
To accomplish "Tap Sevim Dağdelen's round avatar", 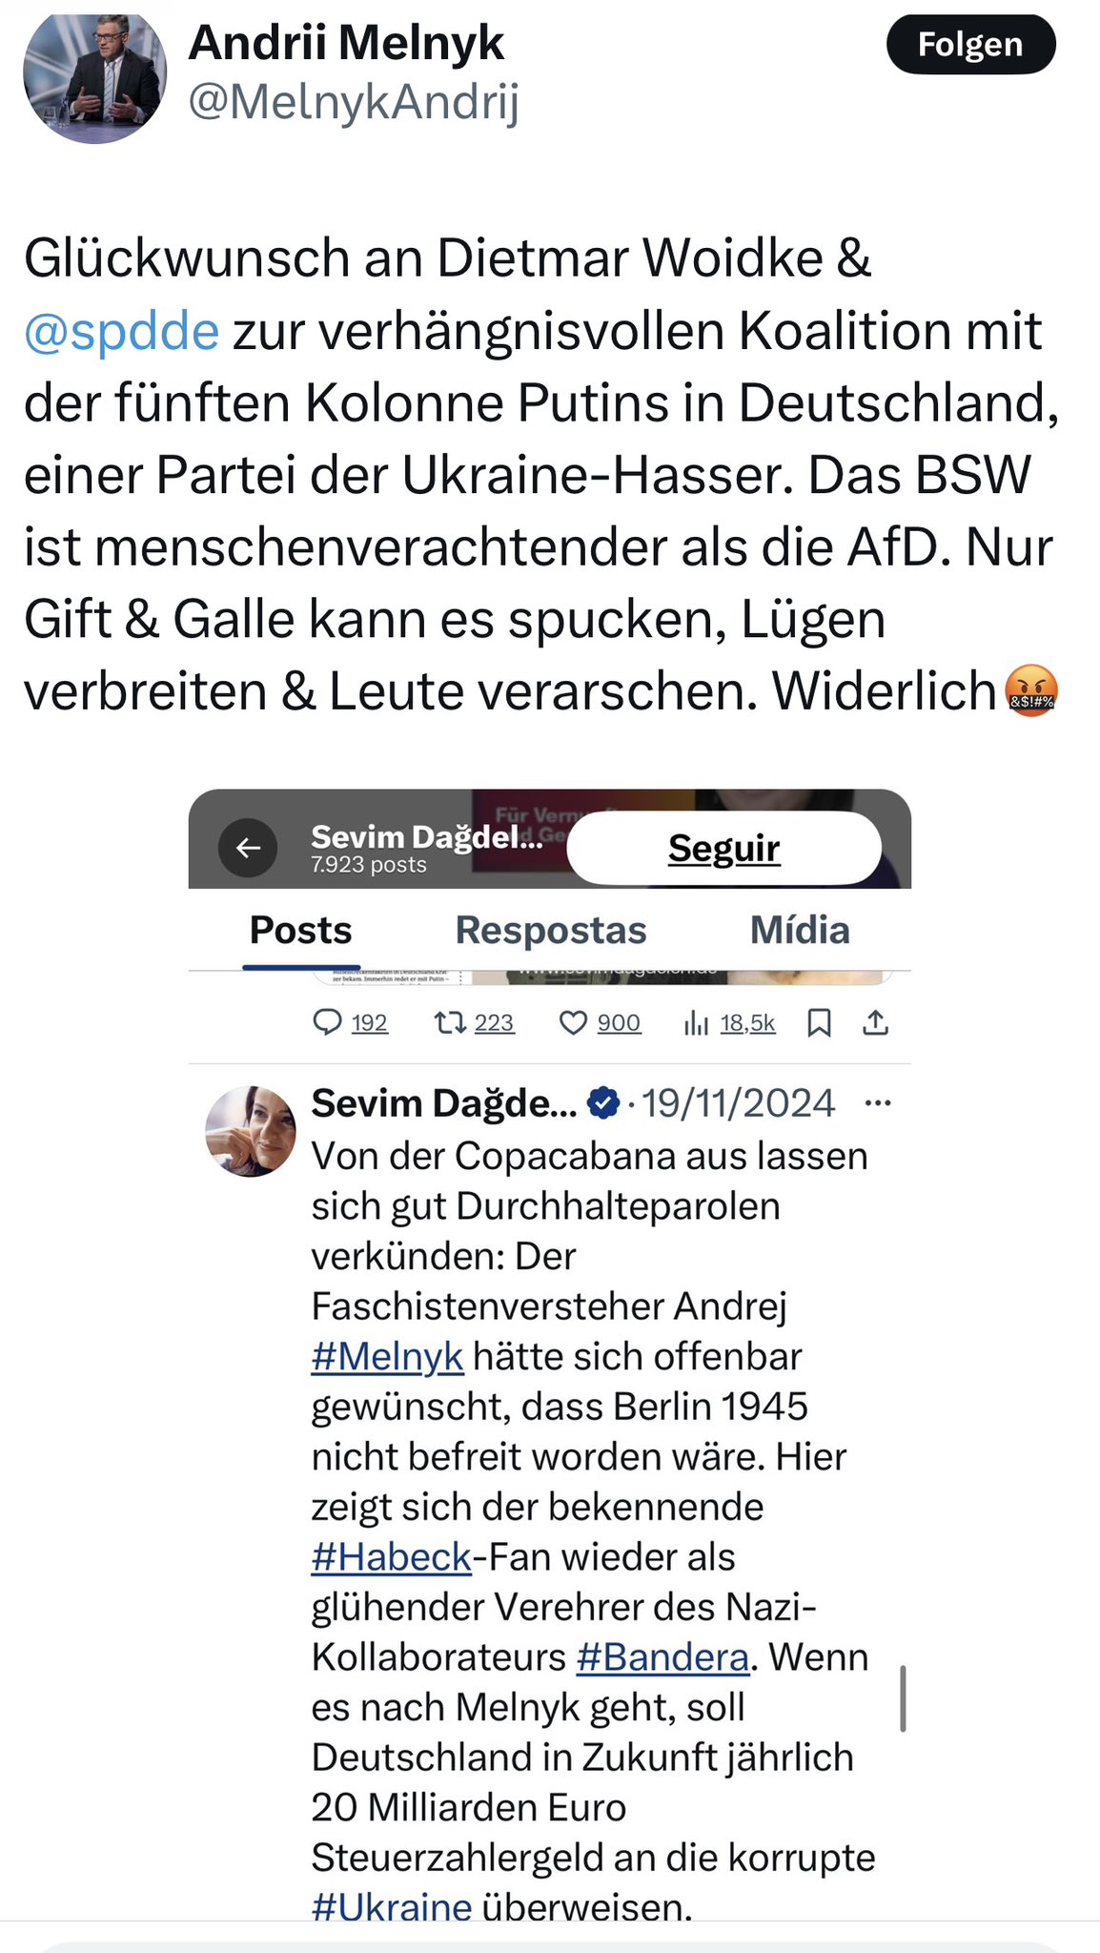I will [x=251, y=1131].
